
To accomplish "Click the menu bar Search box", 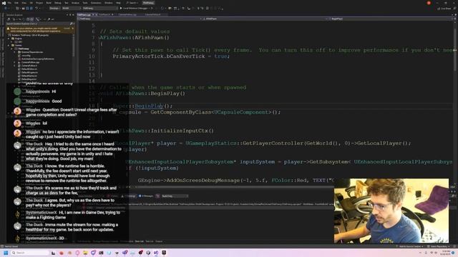I will coord(132,3).
